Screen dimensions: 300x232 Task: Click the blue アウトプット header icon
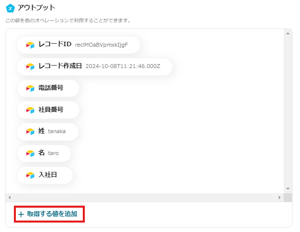pyautogui.click(x=9, y=8)
